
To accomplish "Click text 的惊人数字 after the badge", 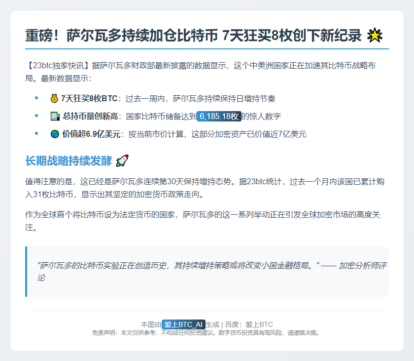I will click(x=261, y=116).
